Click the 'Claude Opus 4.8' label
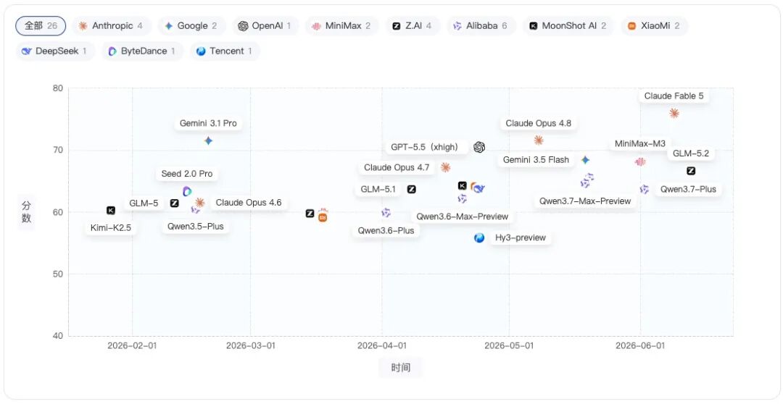 click(538, 123)
